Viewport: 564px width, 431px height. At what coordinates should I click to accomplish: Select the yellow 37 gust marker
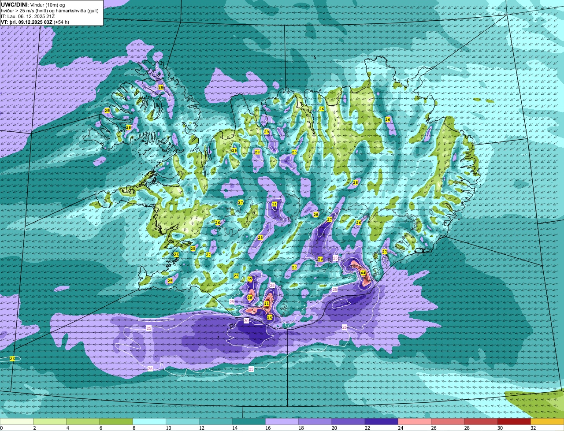(x=330, y=219)
